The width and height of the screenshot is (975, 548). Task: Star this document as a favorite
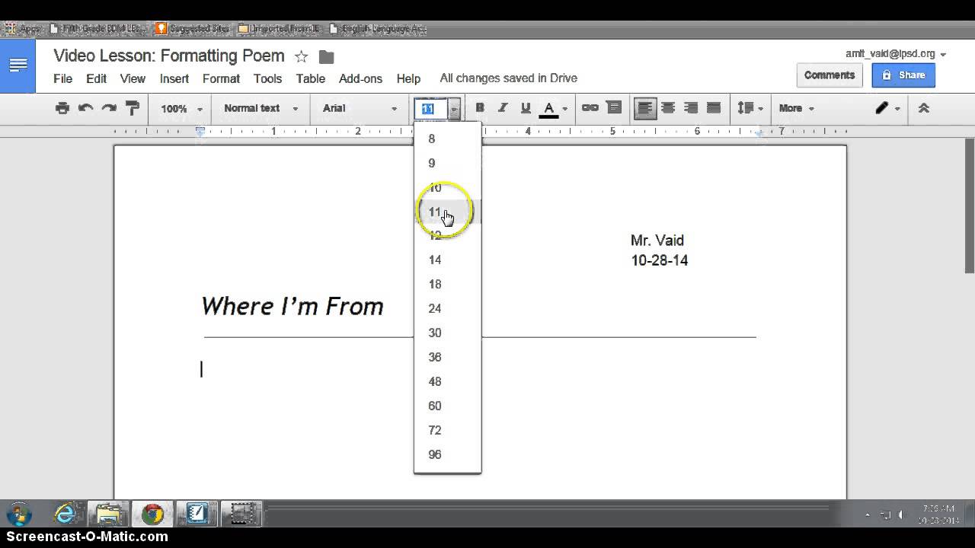click(301, 57)
